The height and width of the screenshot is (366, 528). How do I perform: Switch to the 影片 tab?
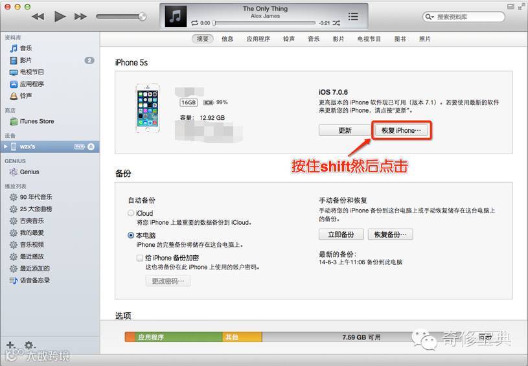pyautogui.click(x=338, y=39)
